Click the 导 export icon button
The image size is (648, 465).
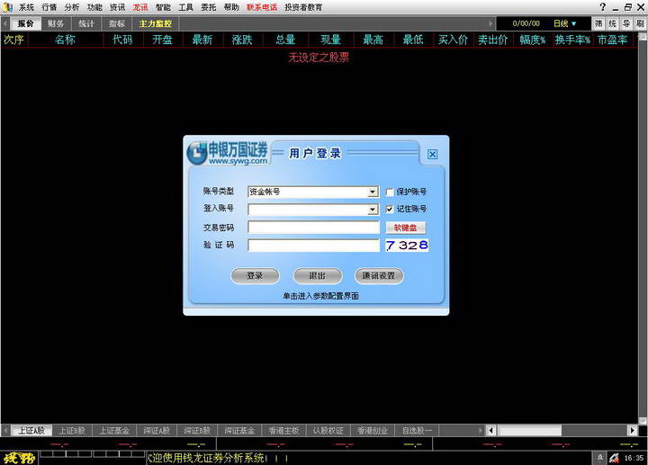tap(626, 23)
